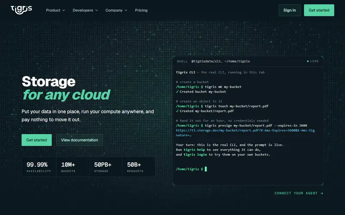Click Get started in the header
The height and width of the screenshot is (215, 345).
tap(319, 10)
